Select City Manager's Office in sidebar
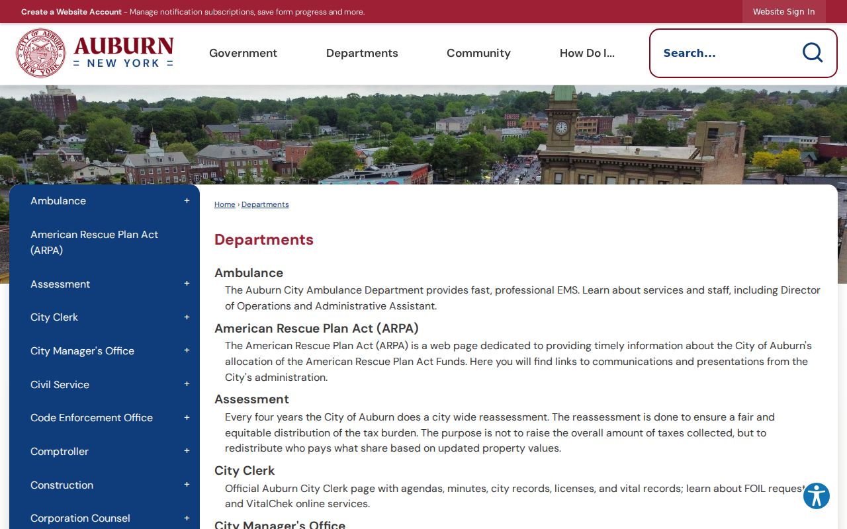The image size is (847, 529). click(x=82, y=350)
